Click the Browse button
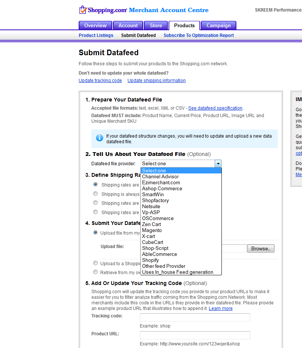 tap(261, 248)
